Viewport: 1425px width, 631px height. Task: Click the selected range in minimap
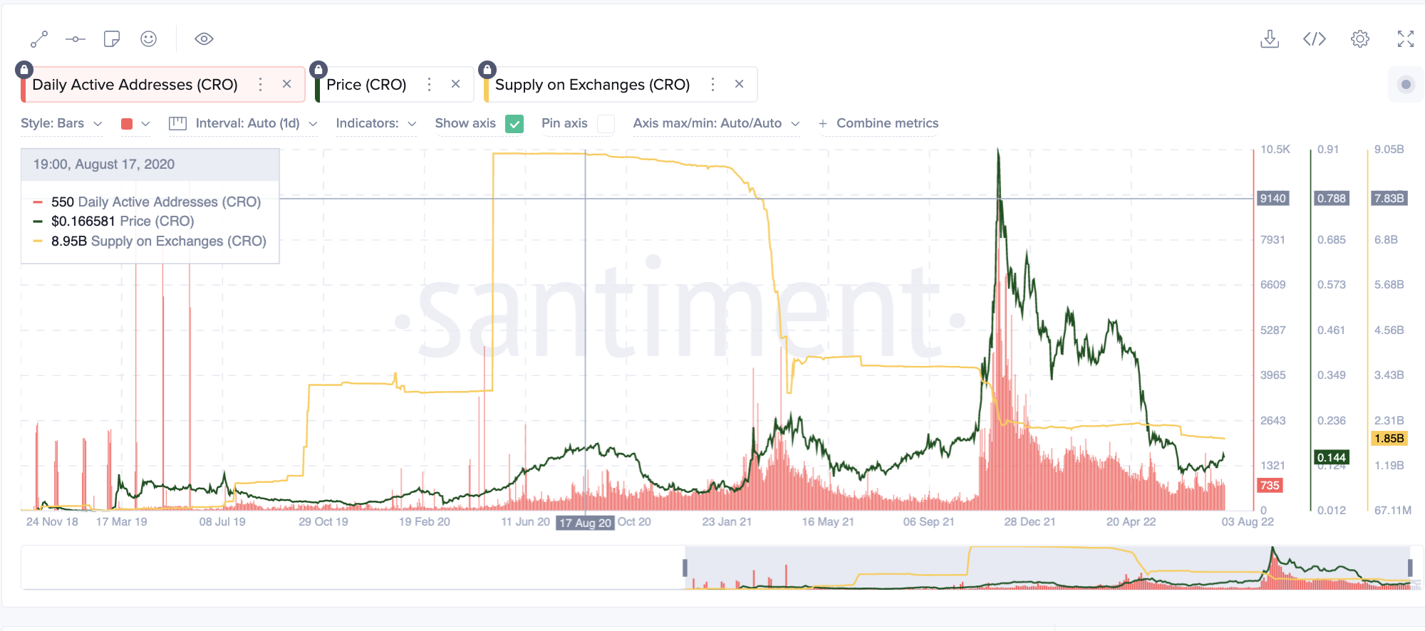[x=1047, y=568]
